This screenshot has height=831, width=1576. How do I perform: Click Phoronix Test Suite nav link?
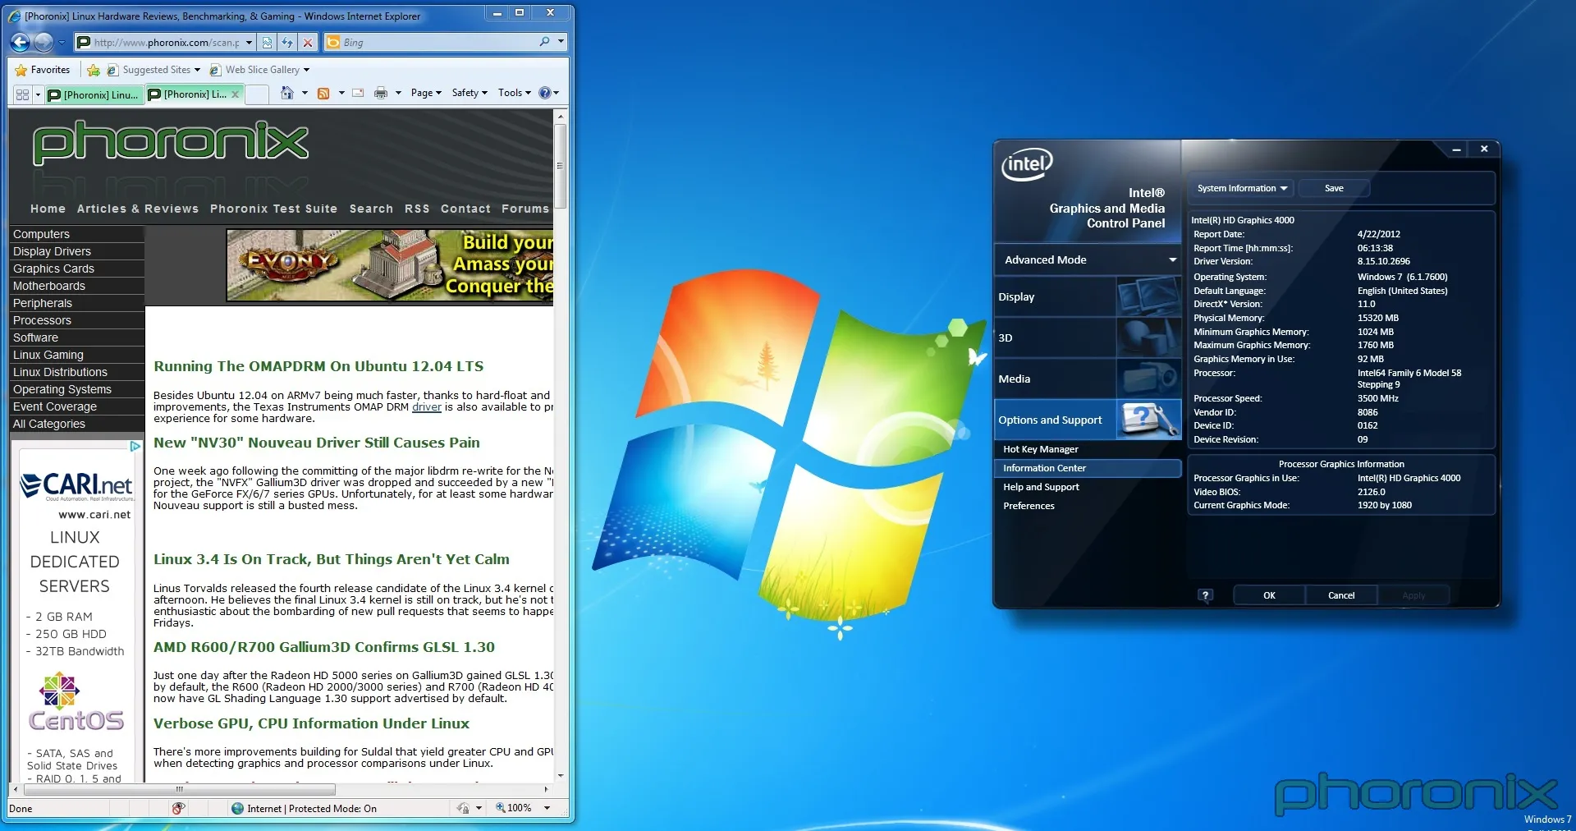coord(273,209)
